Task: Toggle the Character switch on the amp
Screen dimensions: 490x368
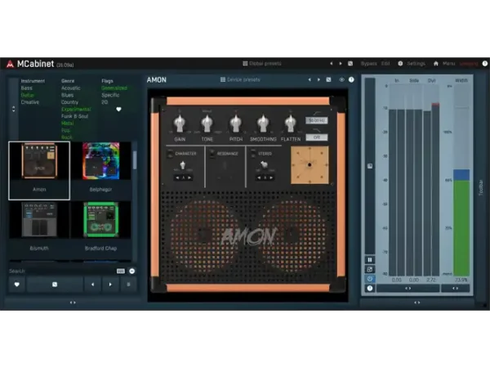Action: pyautogui.click(x=170, y=154)
